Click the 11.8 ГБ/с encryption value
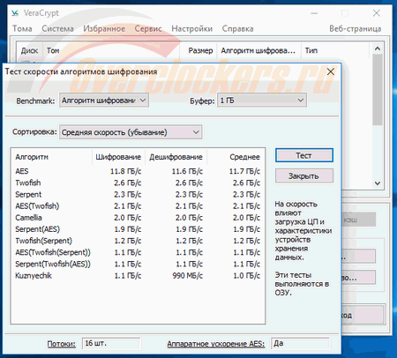Image resolution: width=397 pixels, height=358 pixels. pyautogui.click(x=126, y=171)
